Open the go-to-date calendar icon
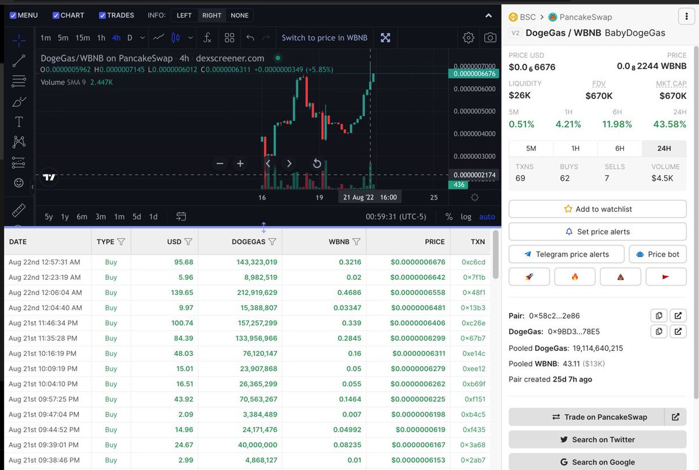Viewport: 699px width, 470px height. (x=181, y=216)
